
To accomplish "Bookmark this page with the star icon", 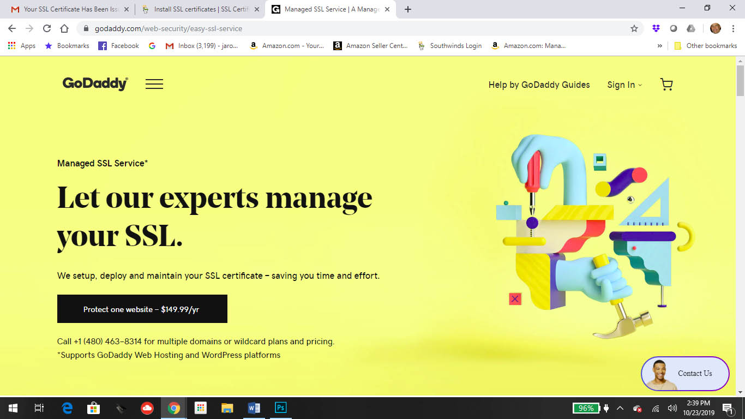I will pos(634,28).
